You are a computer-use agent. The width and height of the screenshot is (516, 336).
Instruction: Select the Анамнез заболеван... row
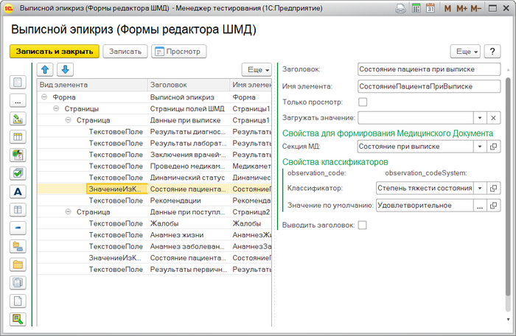pos(154,247)
